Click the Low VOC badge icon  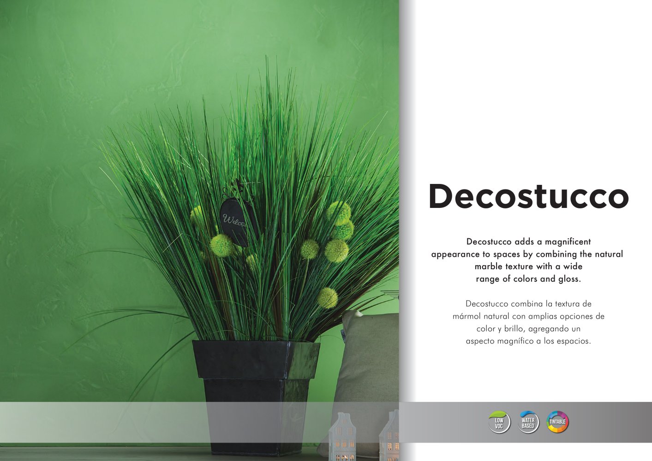click(x=499, y=422)
